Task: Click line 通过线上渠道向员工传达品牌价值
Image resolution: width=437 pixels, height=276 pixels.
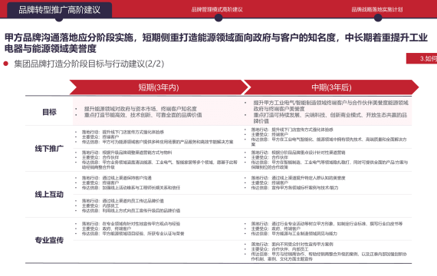Action: [123, 201]
